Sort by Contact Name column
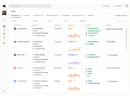 (18, 25)
